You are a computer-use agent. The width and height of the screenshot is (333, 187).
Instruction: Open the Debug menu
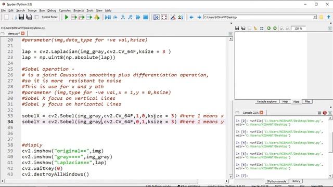coord(52,10)
